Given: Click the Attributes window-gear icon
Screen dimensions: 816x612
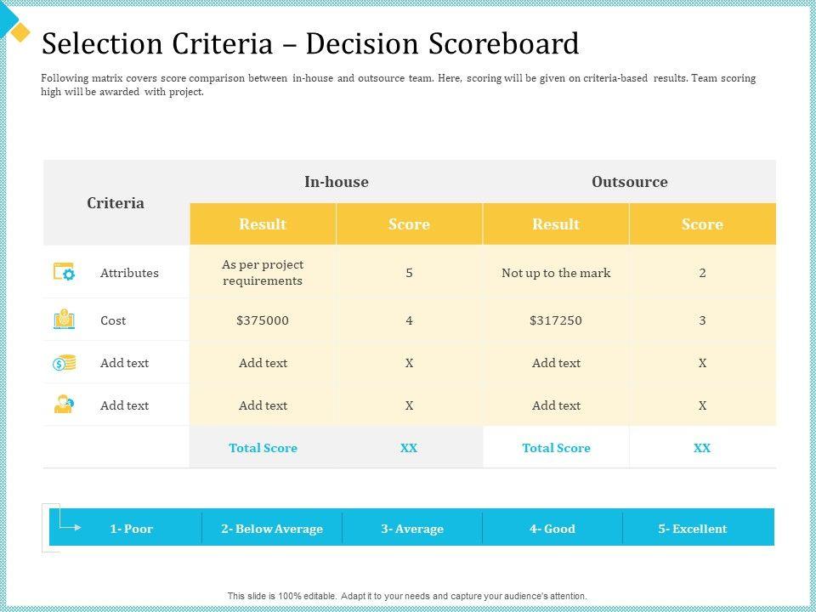Looking at the screenshot, I should coord(65,273).
